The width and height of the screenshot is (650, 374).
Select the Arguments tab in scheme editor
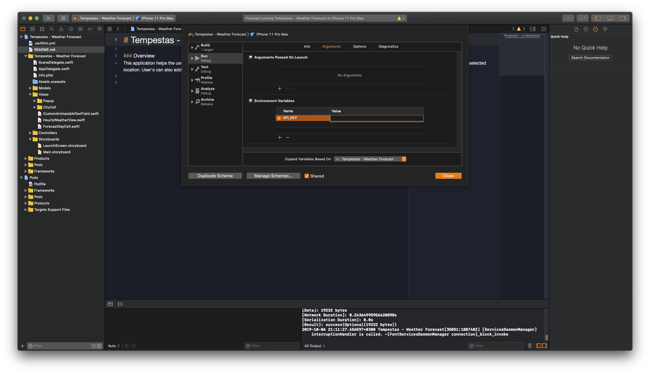[x=331, y=46]
